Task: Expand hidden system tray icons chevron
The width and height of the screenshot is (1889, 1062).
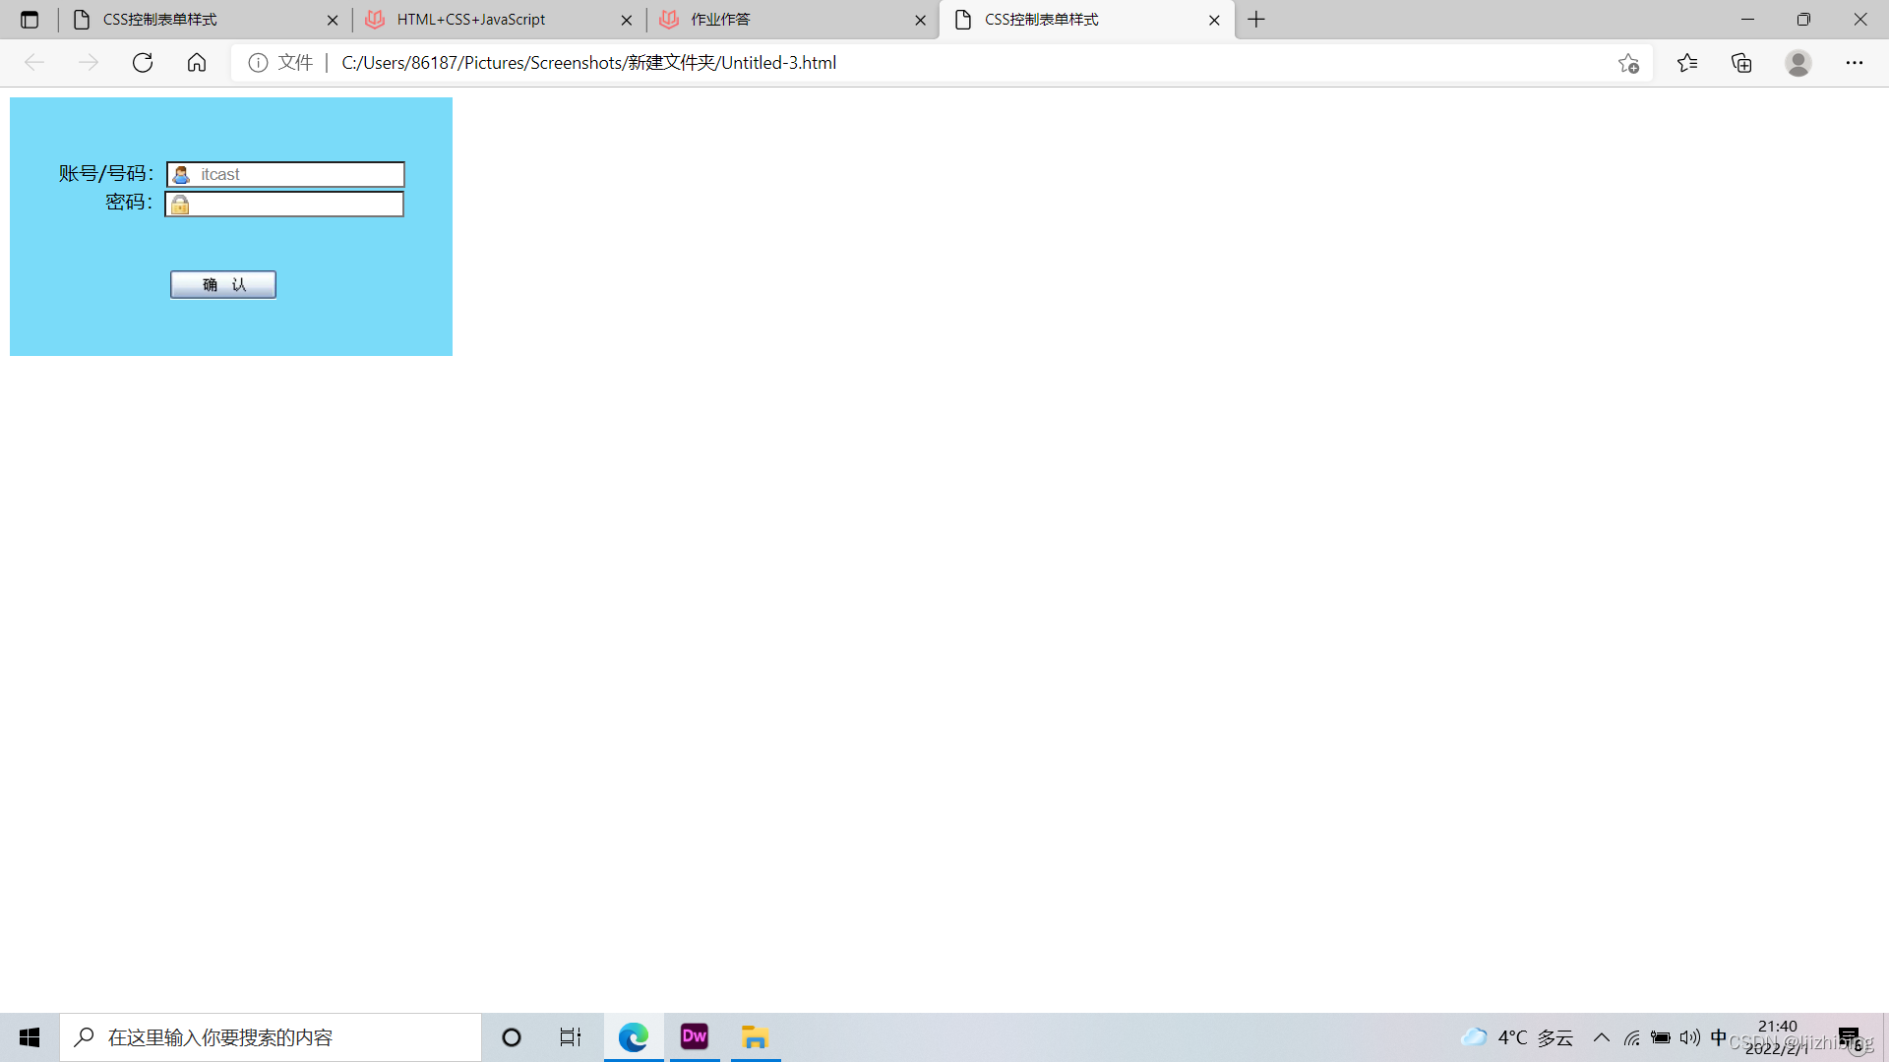Action: pos(1602,1037)
